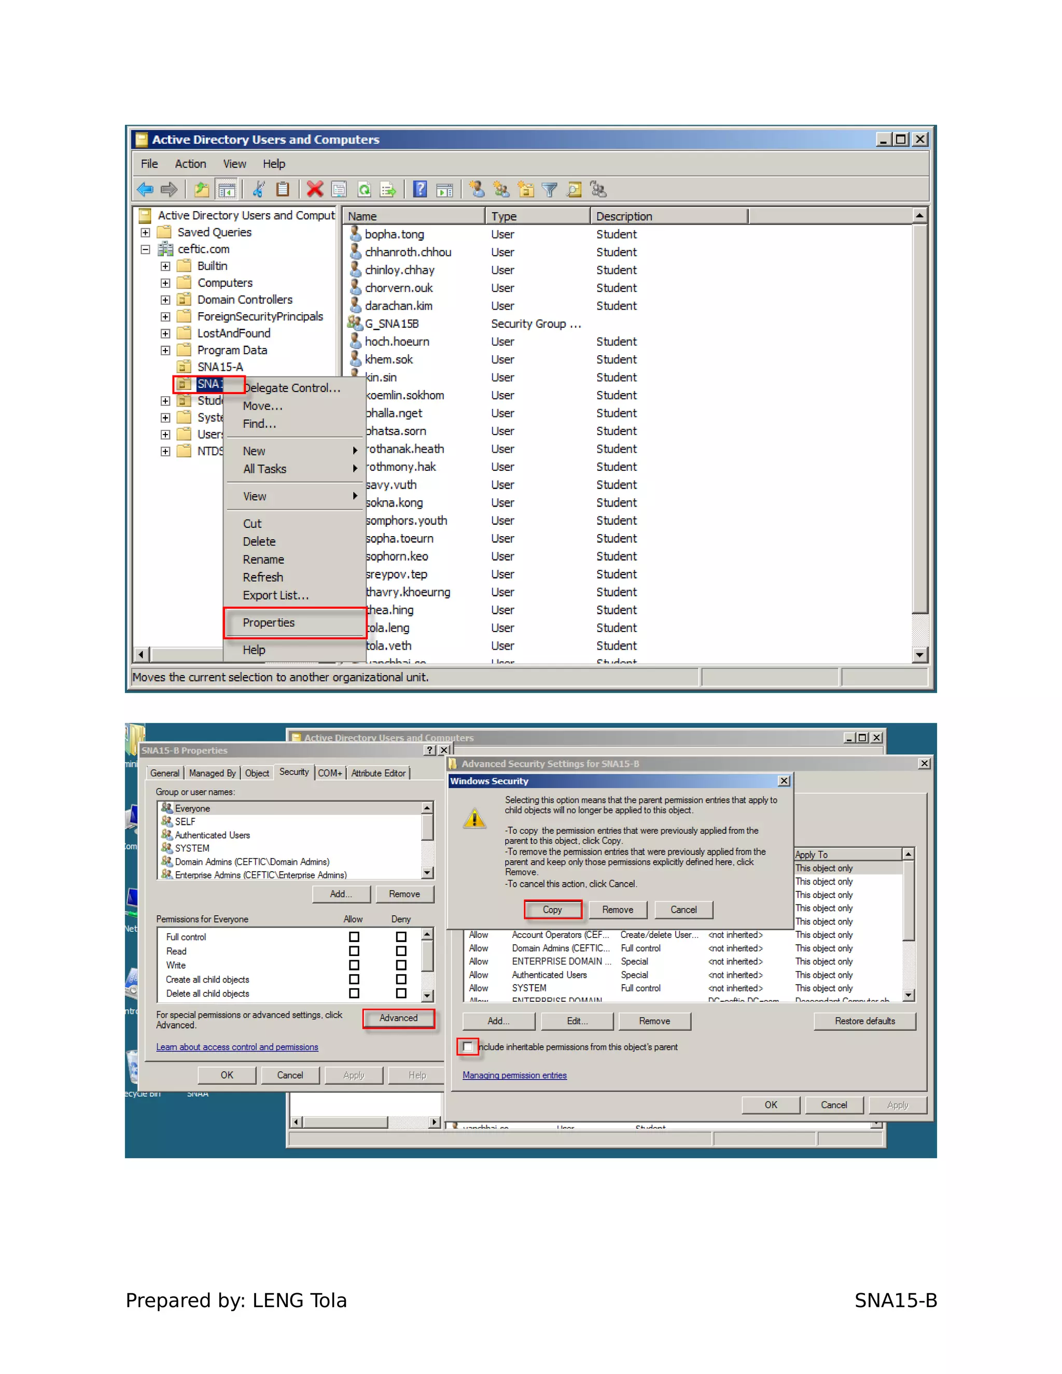Click the blue Help question mark icon

(420, 189)
